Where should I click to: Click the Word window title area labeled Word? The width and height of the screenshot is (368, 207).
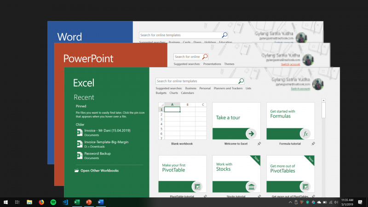pyautogui.click(x=69, y=37)
